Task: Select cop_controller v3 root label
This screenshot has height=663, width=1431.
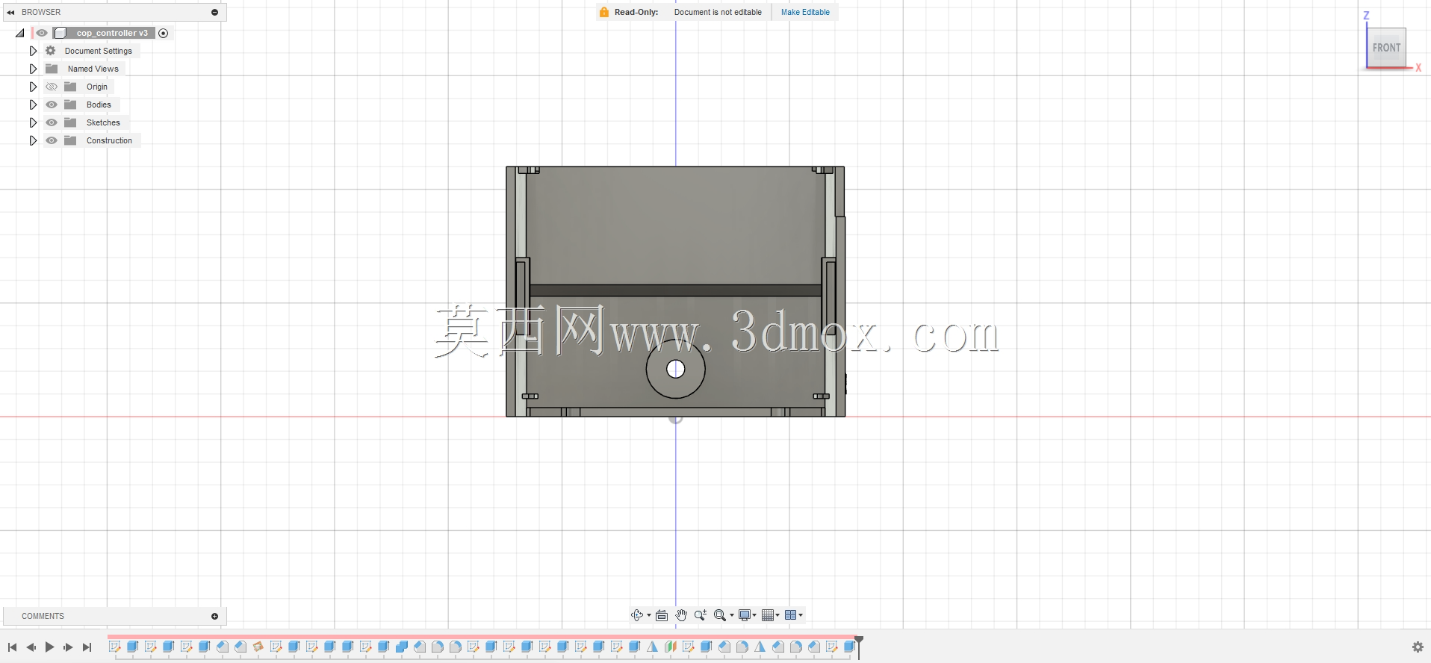Action: click(x=112, y=33)
